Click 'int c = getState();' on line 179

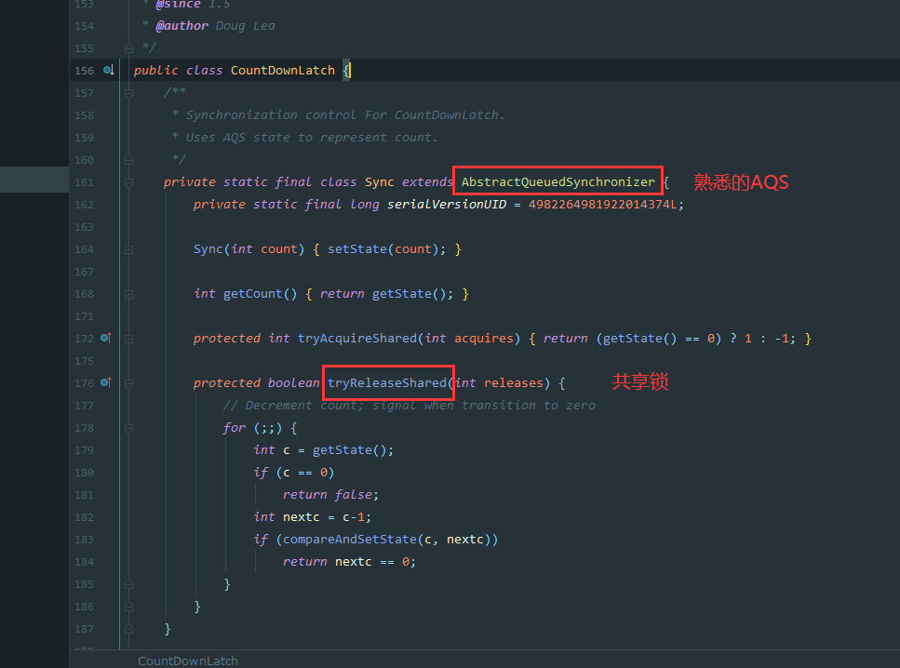coord(324,450)
